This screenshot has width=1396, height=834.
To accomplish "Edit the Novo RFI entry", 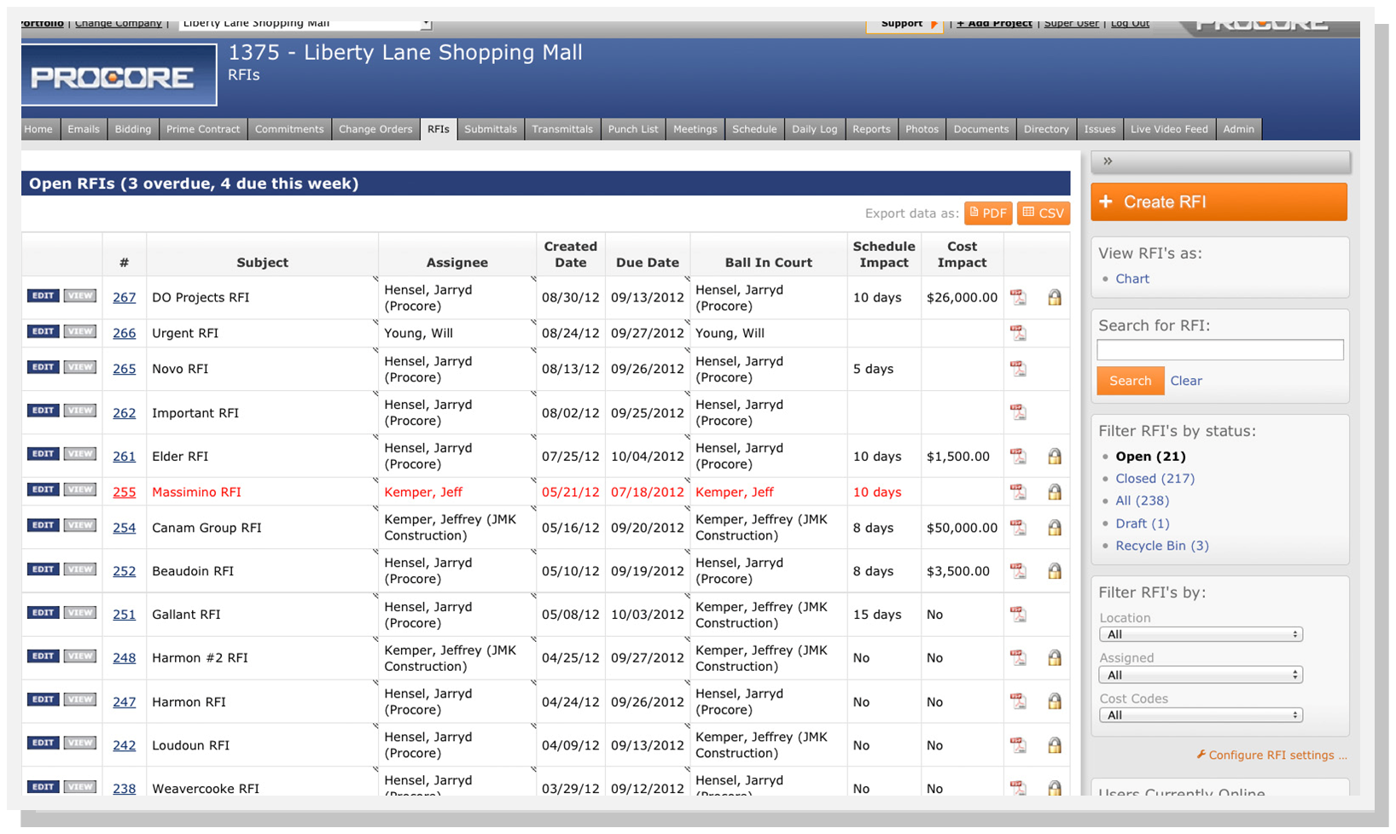I will [43, 367].
